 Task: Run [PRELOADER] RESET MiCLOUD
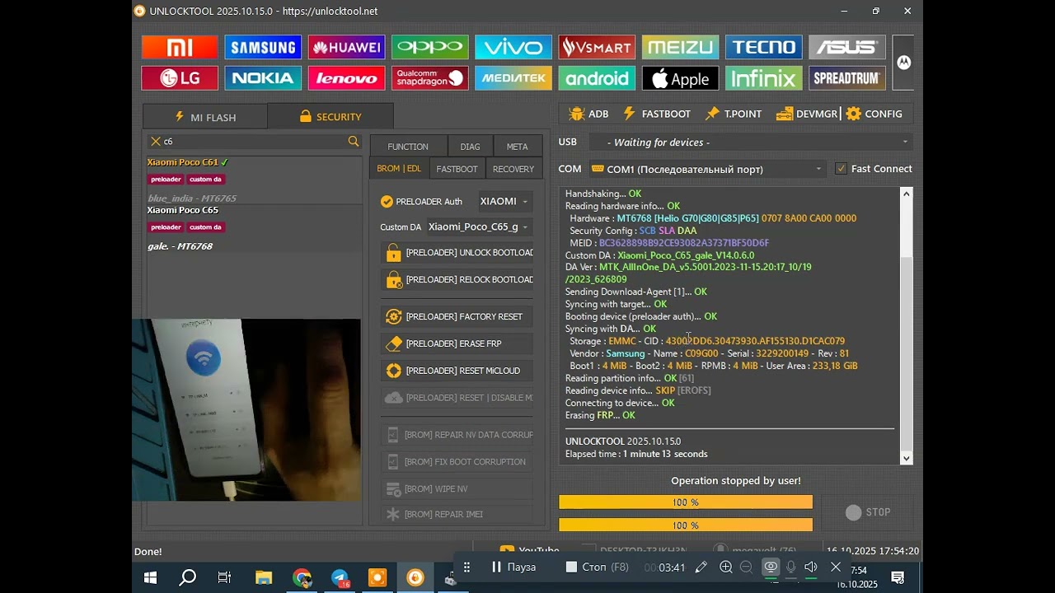point(457,371)
